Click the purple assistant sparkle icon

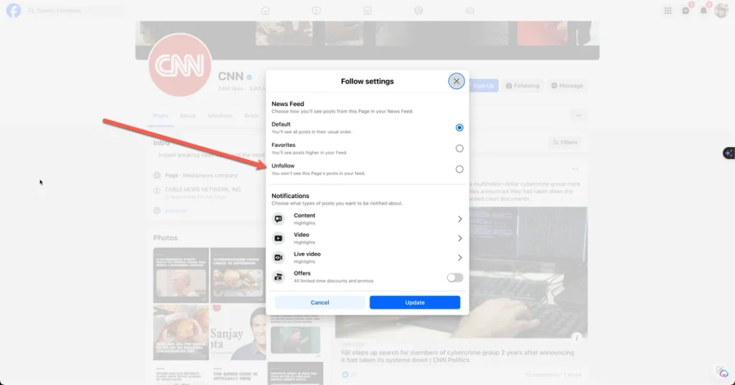click(729, 153)
